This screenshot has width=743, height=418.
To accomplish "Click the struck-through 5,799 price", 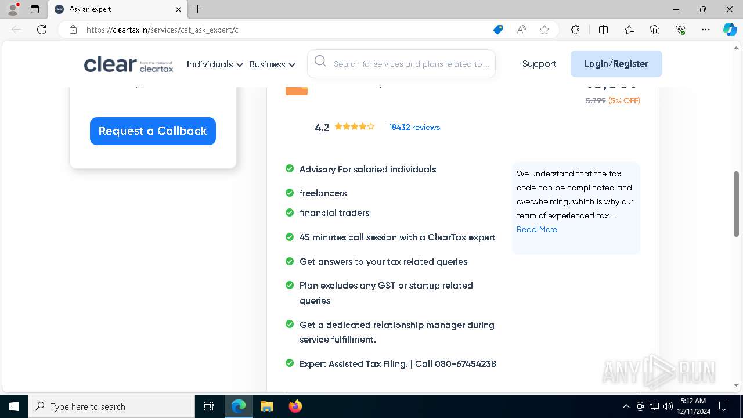I will (596, 100).
